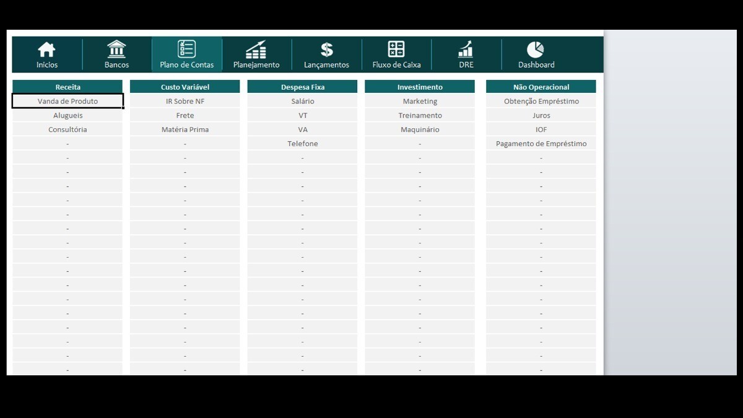Click the Inícios house icon
Image resolution: width=743 pixels, height=418 pixels.
46,50
